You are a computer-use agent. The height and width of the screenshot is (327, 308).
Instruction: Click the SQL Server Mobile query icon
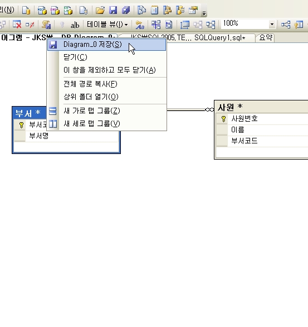(x=84, y=10)
